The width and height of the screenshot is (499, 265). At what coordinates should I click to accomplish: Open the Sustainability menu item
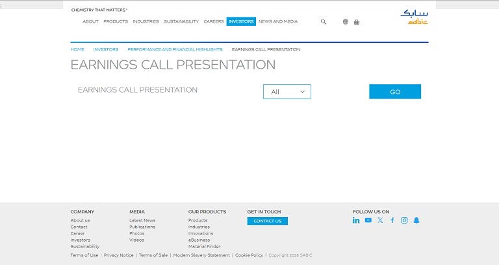[x=181, y=21]
